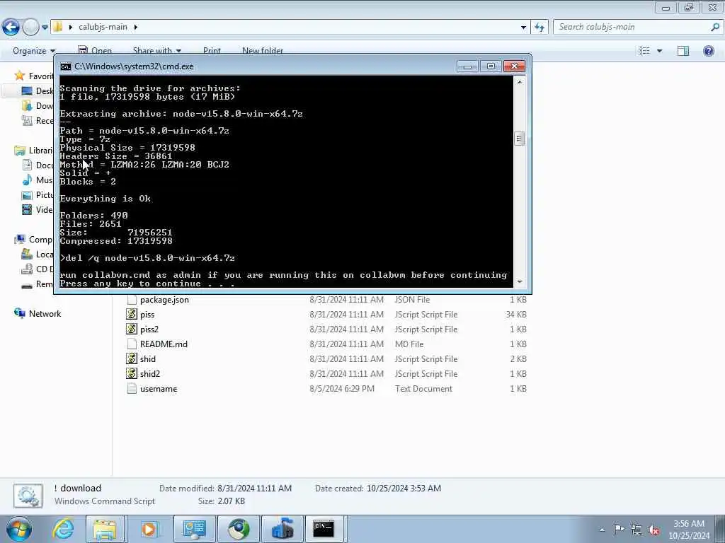Select Pictures library in the navigation pane
Screen dimensions: 725x543
[x=37, y=195]
